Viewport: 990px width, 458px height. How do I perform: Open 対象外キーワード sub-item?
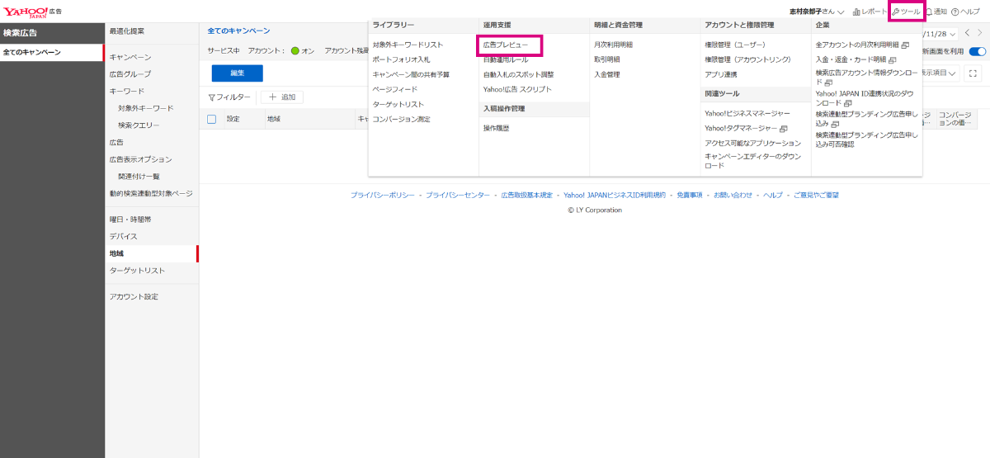pos(146,108)
